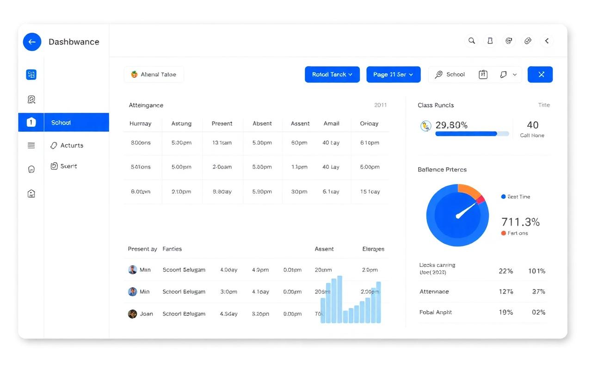Open the Scerit menu item
Image resolution: width=592 pixels, height=370 pixels.
coord(63,166)
